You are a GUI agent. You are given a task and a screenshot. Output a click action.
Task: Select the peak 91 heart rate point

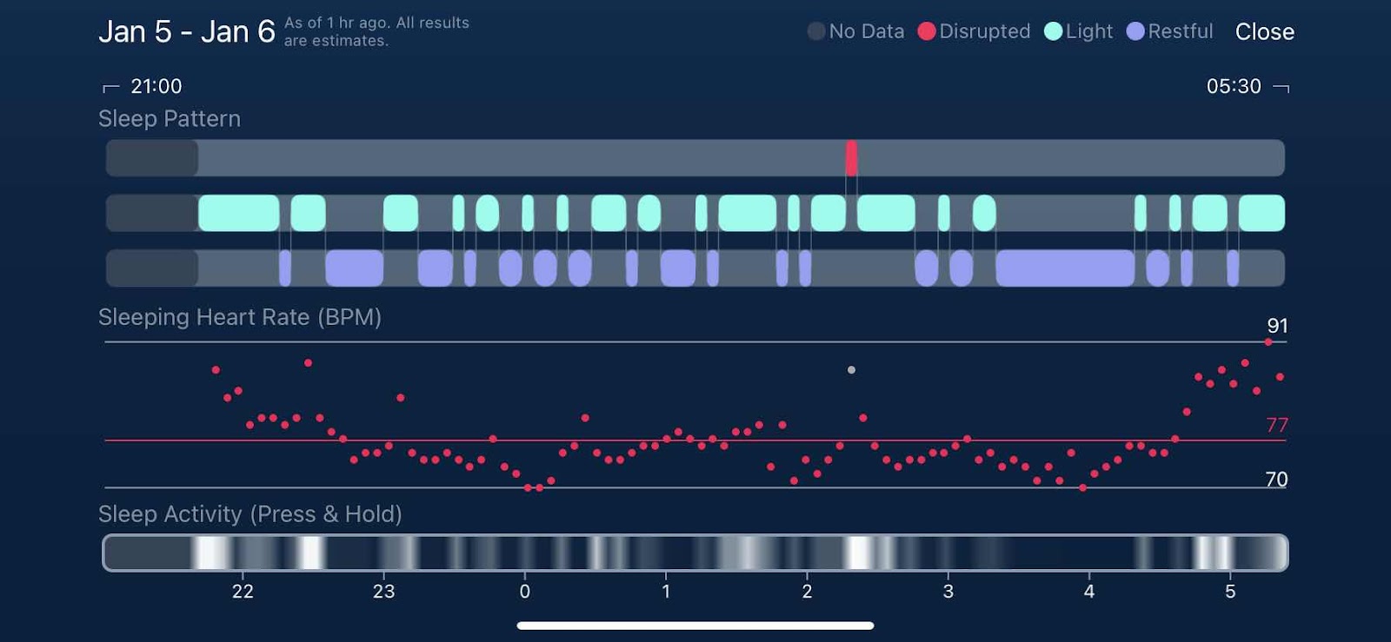pos(1268,342)
